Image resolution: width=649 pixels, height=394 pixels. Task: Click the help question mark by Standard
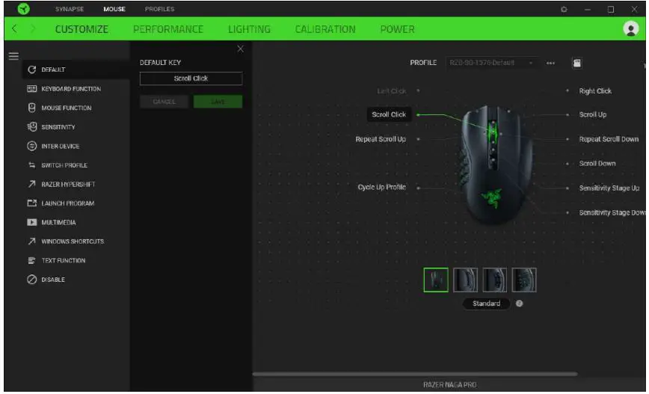point(519,304)
